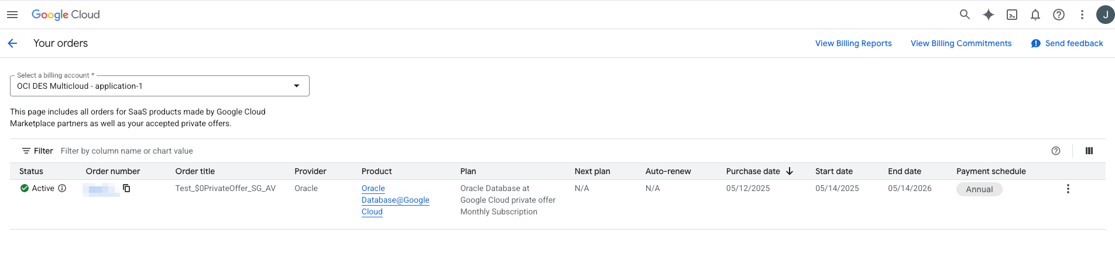Open the table help icon
The width and height of the screenshot is (1115, 274).
tap(1055, 151)
